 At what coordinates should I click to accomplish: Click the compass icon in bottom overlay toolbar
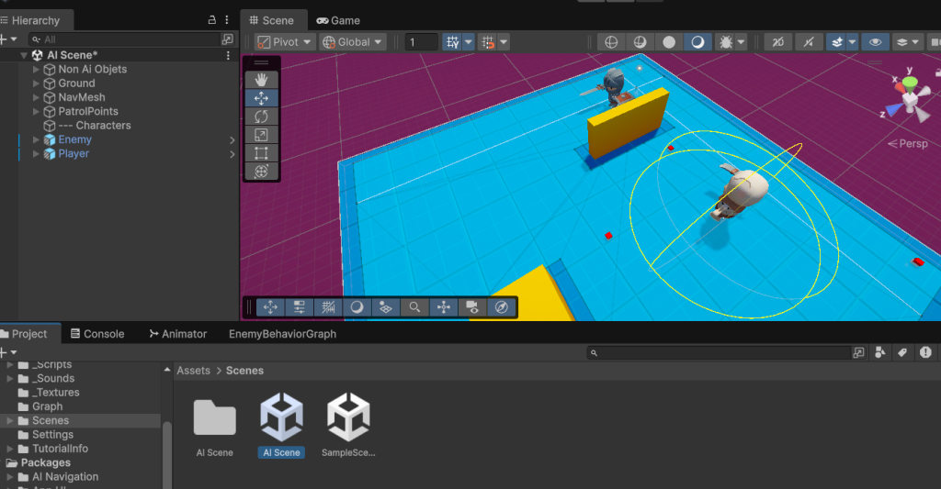[501, 307]
